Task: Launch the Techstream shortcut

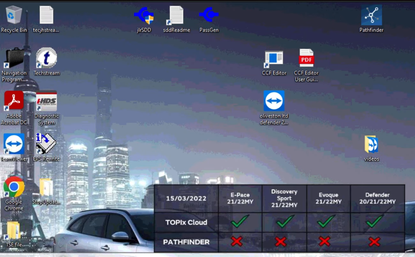Action: coord(46,58)
